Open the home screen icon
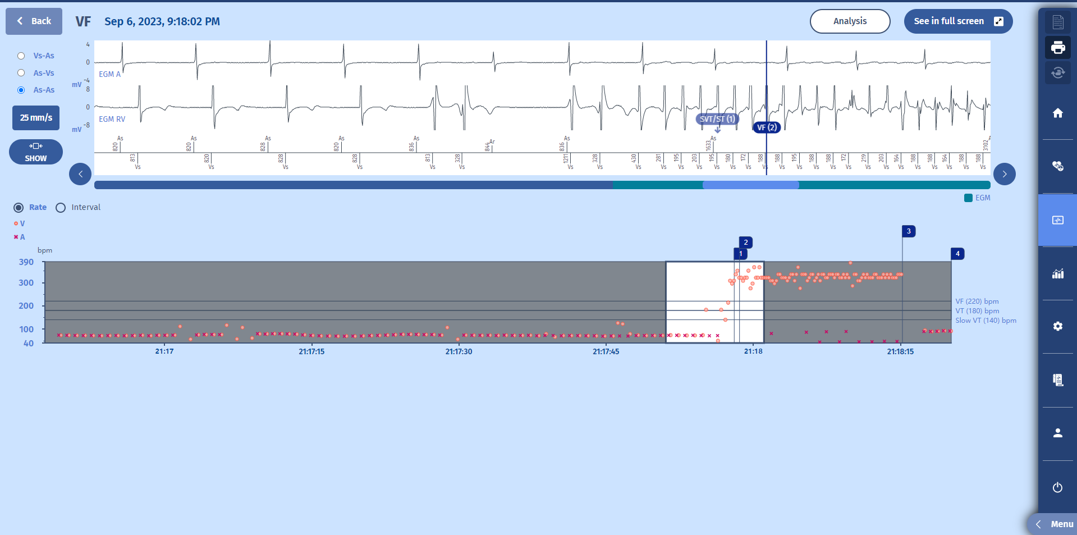Viewport: 1077px width, 535px height. (1057, 113)
